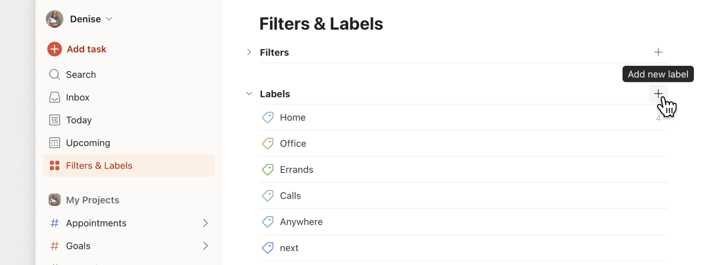Click the red Add task plus icon
702x265 pixels.
coord(55,49)
